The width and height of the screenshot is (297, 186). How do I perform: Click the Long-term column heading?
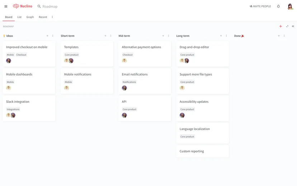[183, 36]
